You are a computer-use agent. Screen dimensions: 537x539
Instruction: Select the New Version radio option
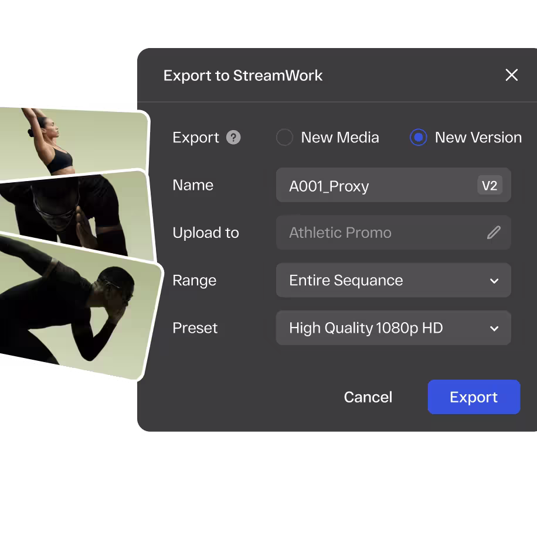(419, 138)
